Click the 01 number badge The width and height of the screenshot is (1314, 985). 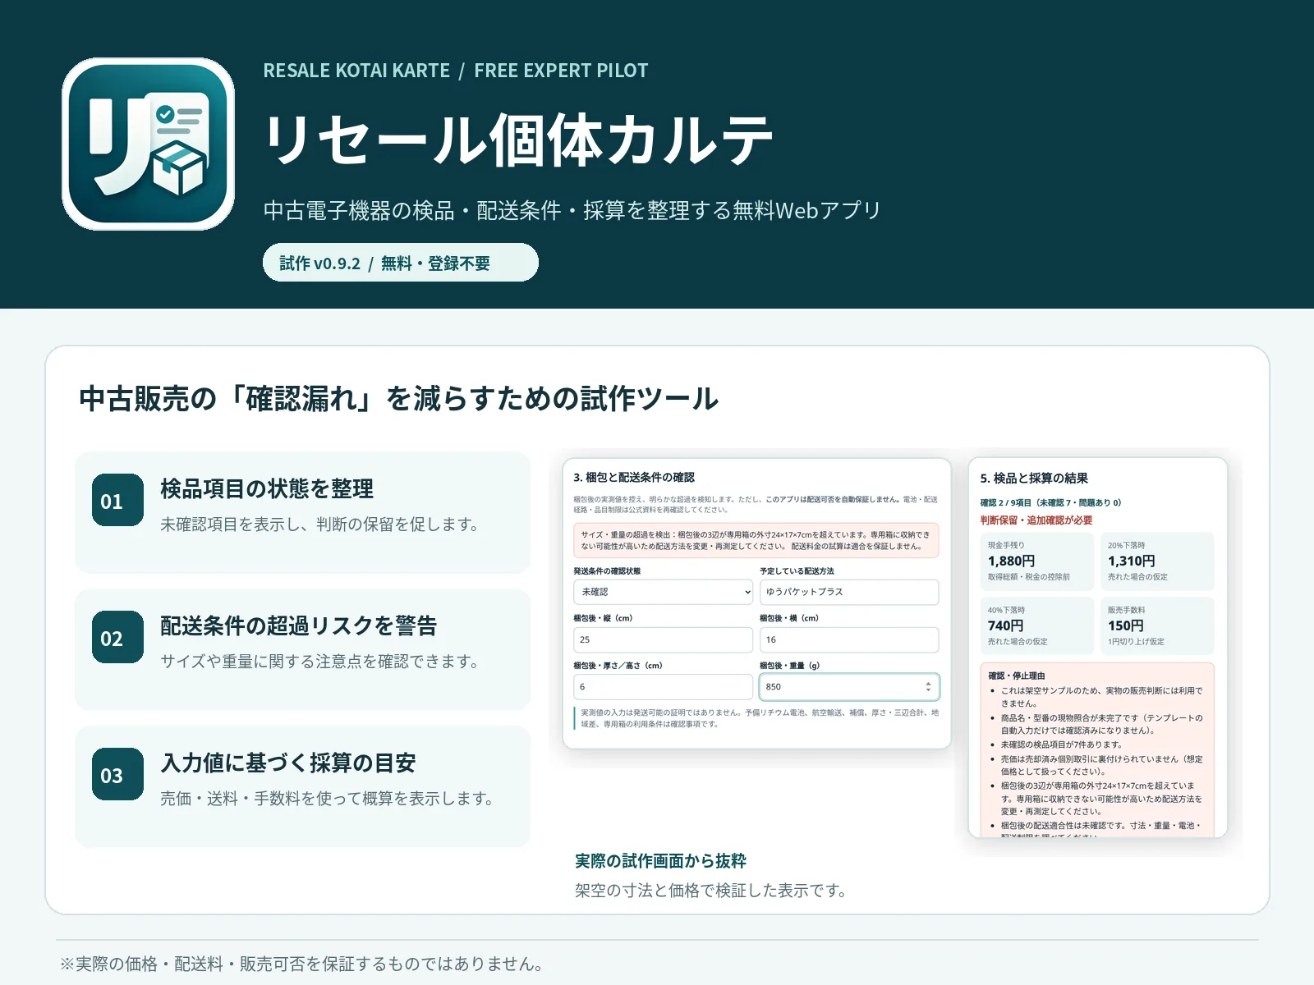[117, 500]
